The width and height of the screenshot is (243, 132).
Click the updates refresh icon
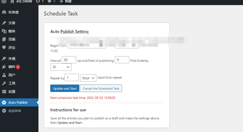click(x=38, y=1)
